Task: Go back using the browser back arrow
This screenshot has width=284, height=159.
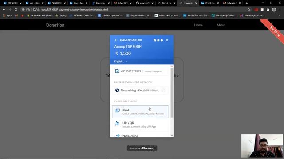Action: (4, 9)
